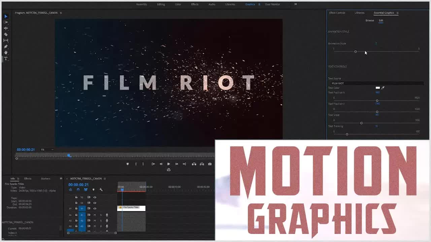The width and height of the screenshot is (431, 242).
Task: Open the Markers panel tab
Action: click(x=45, y=178)
